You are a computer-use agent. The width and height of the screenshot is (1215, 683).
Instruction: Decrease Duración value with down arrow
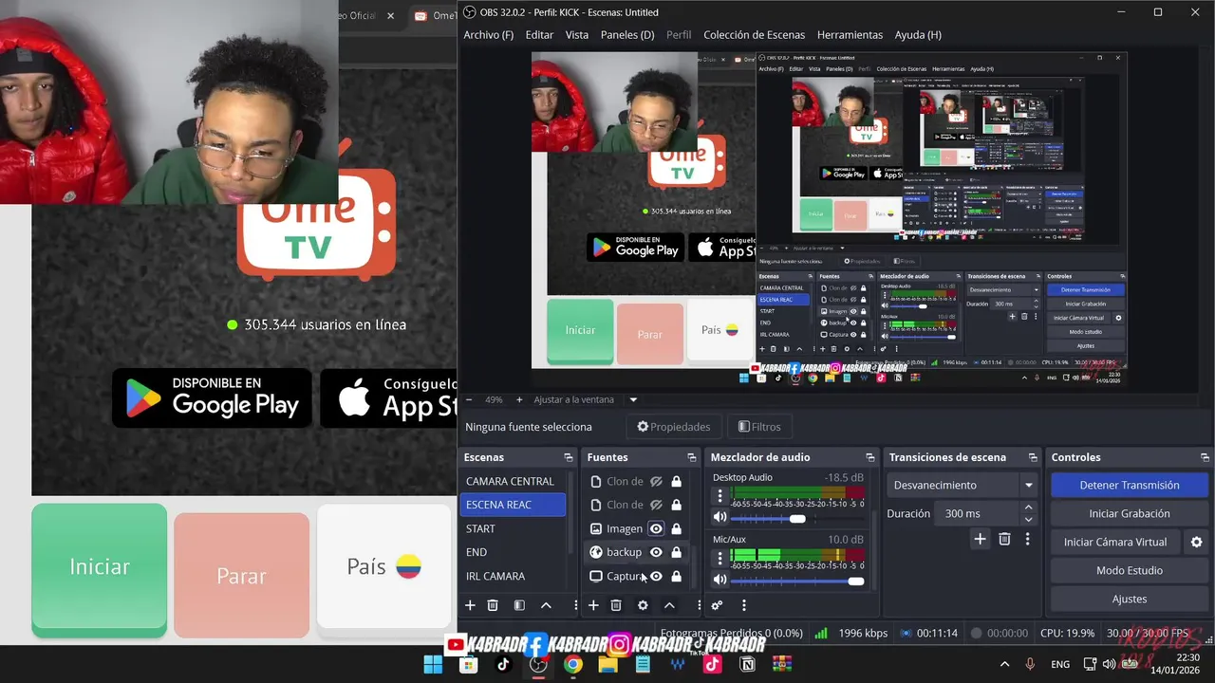[1028, 519]
